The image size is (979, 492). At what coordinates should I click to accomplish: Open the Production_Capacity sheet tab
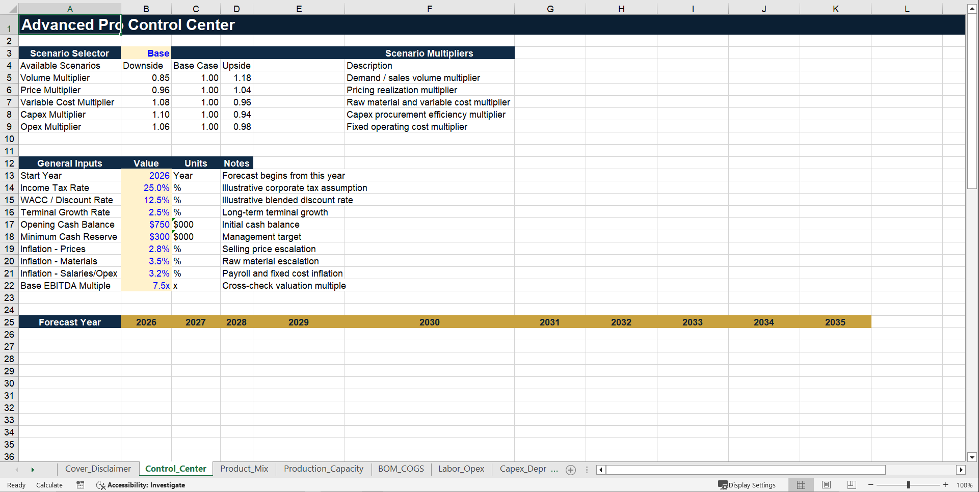324,469
